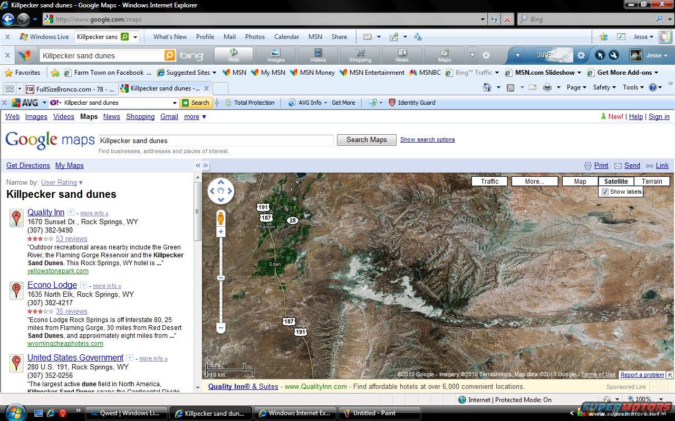Click the map zoom slider handle

pos(221,278)
